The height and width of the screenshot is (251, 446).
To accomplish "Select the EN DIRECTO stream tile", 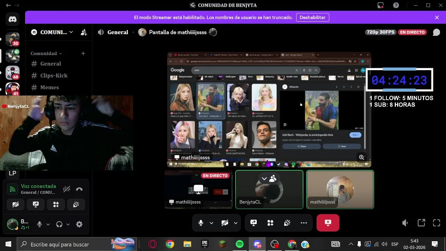I will tap(198, 190).
